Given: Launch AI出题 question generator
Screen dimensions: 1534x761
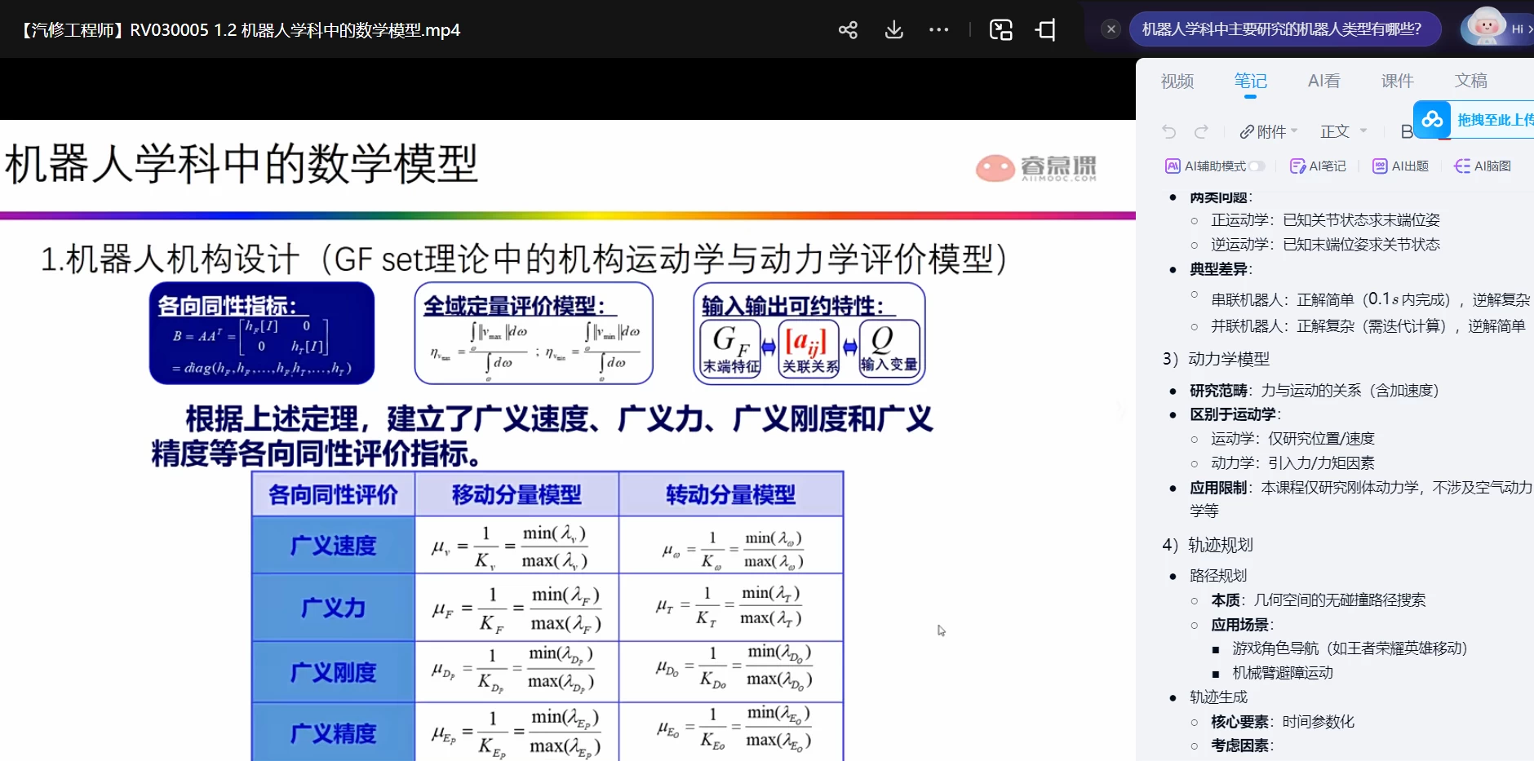Looking at the screenshot, I should pyautogui.click(x=1400, y=166).
